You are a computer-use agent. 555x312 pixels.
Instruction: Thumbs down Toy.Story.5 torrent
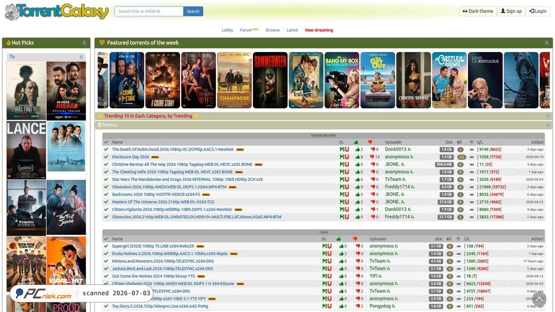coord(358,306)
